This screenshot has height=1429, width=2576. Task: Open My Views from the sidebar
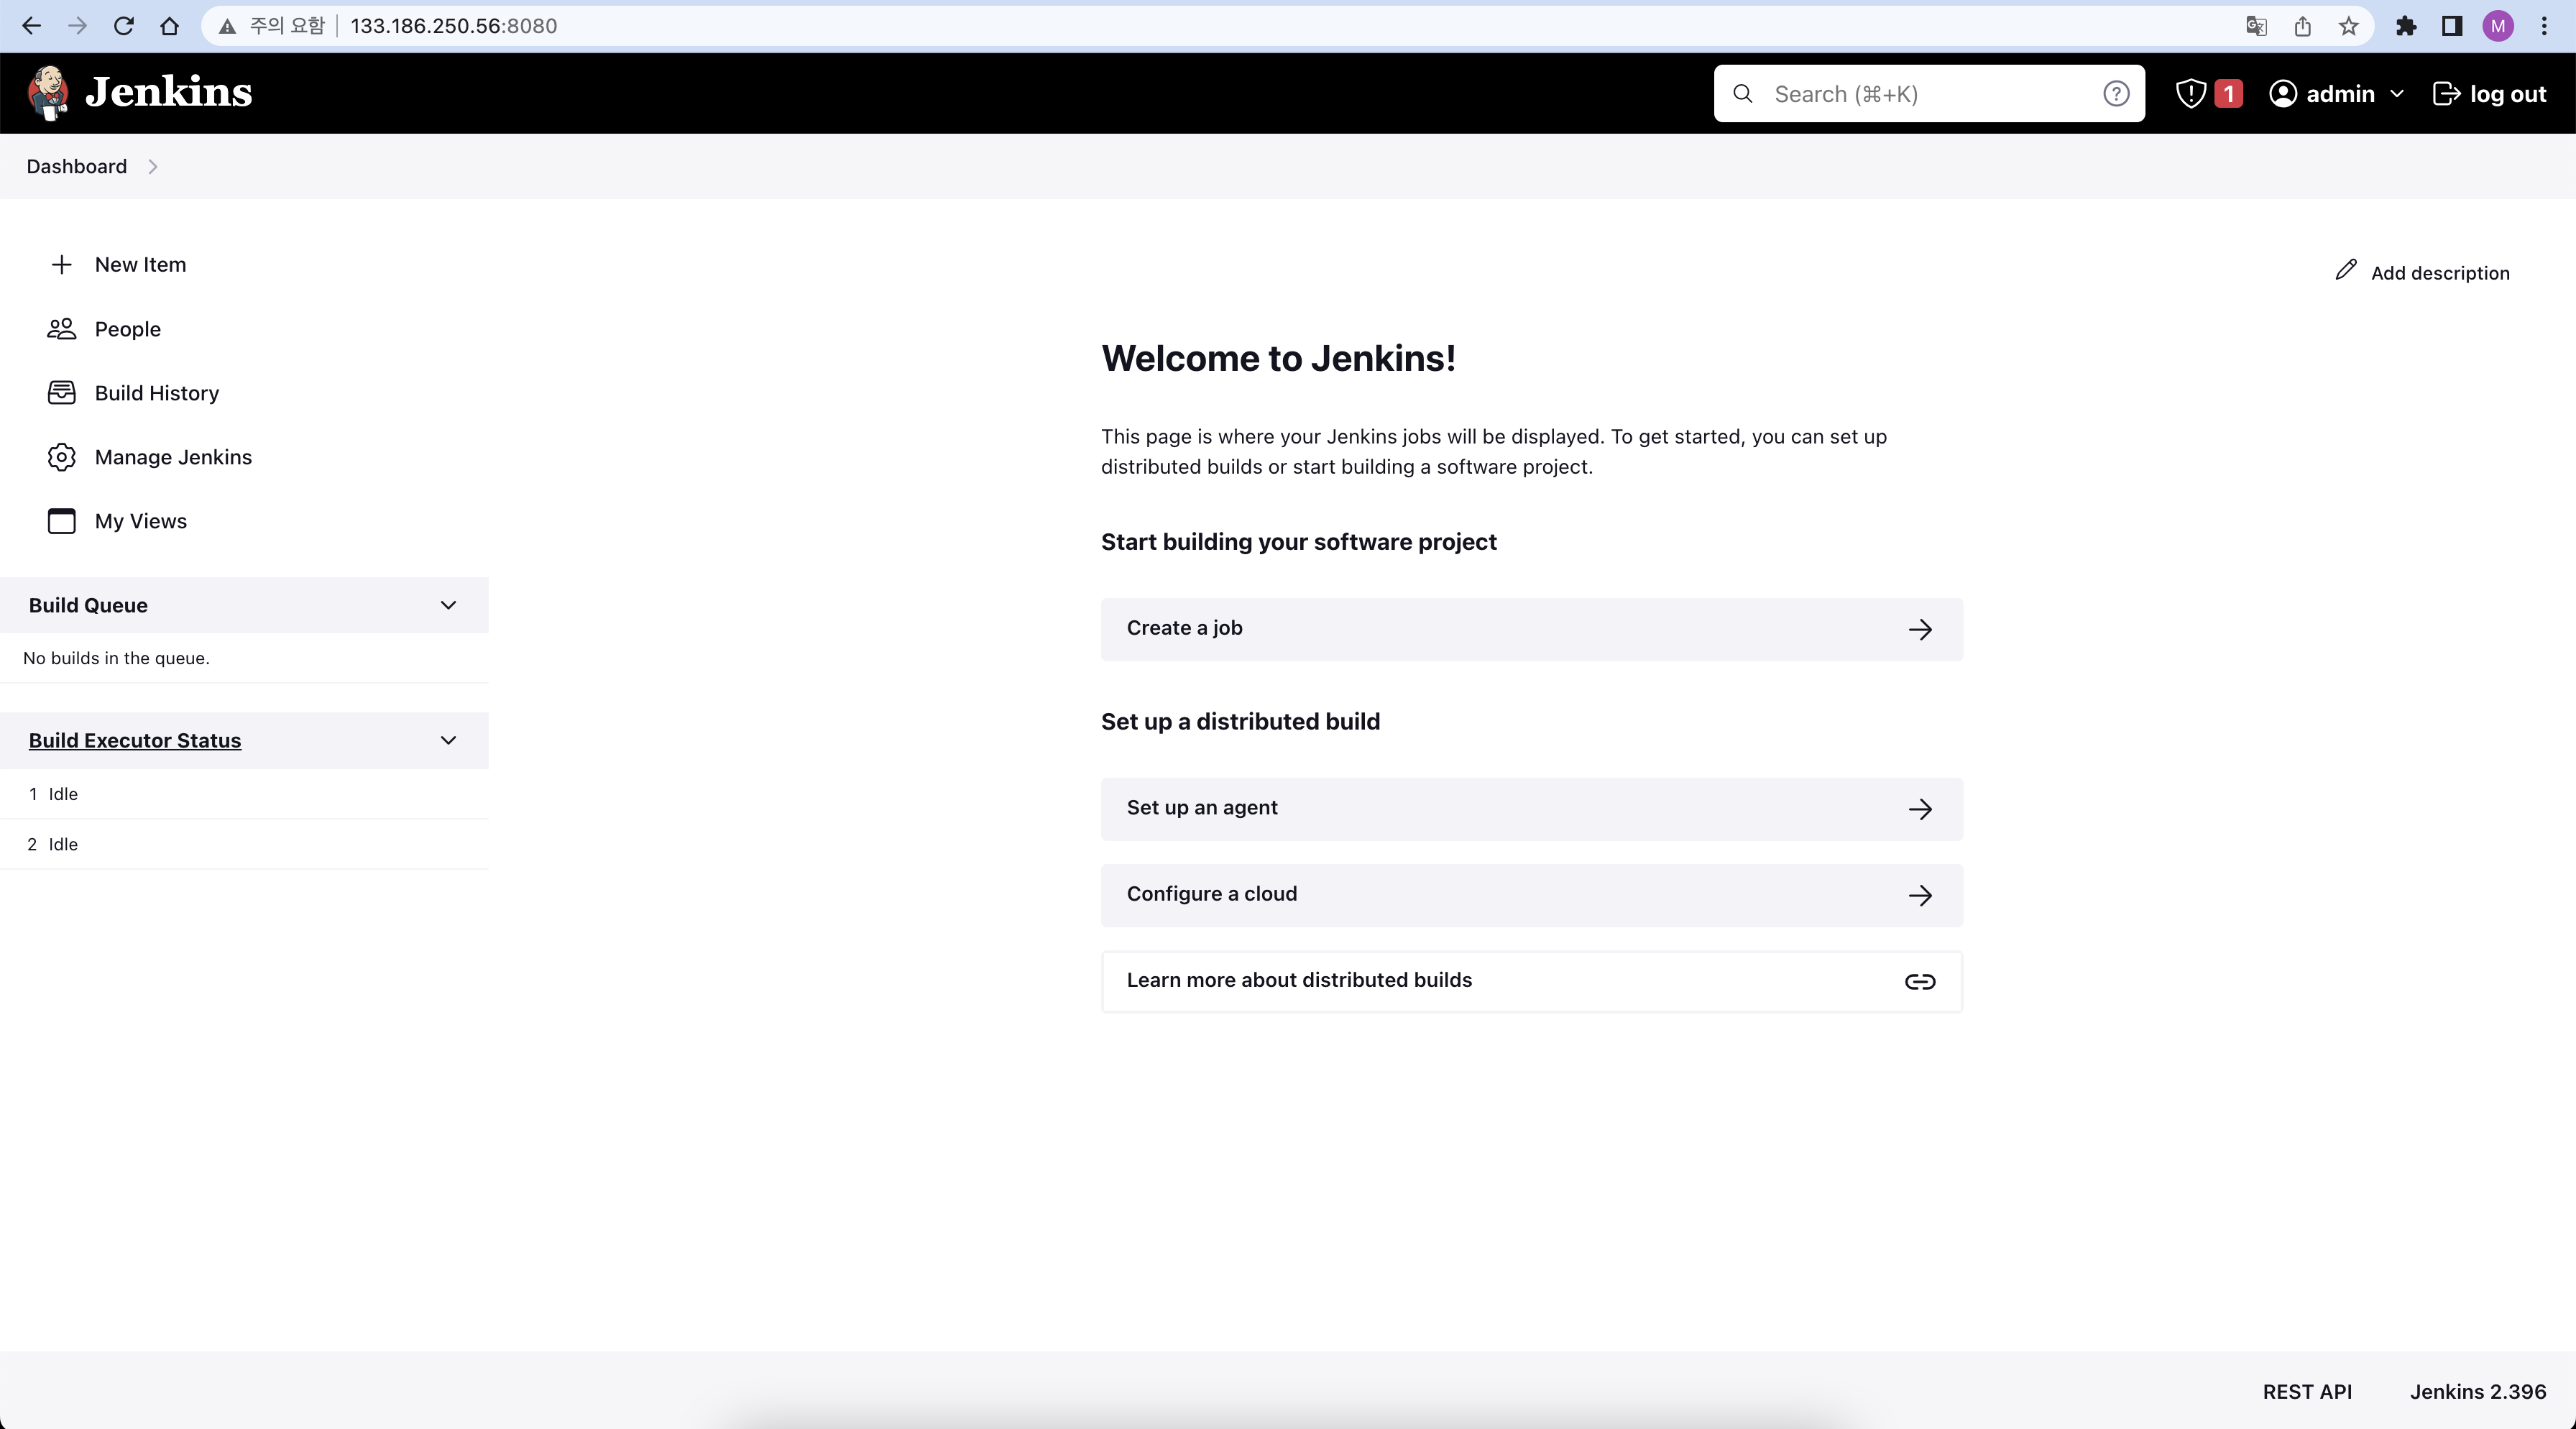141,521
